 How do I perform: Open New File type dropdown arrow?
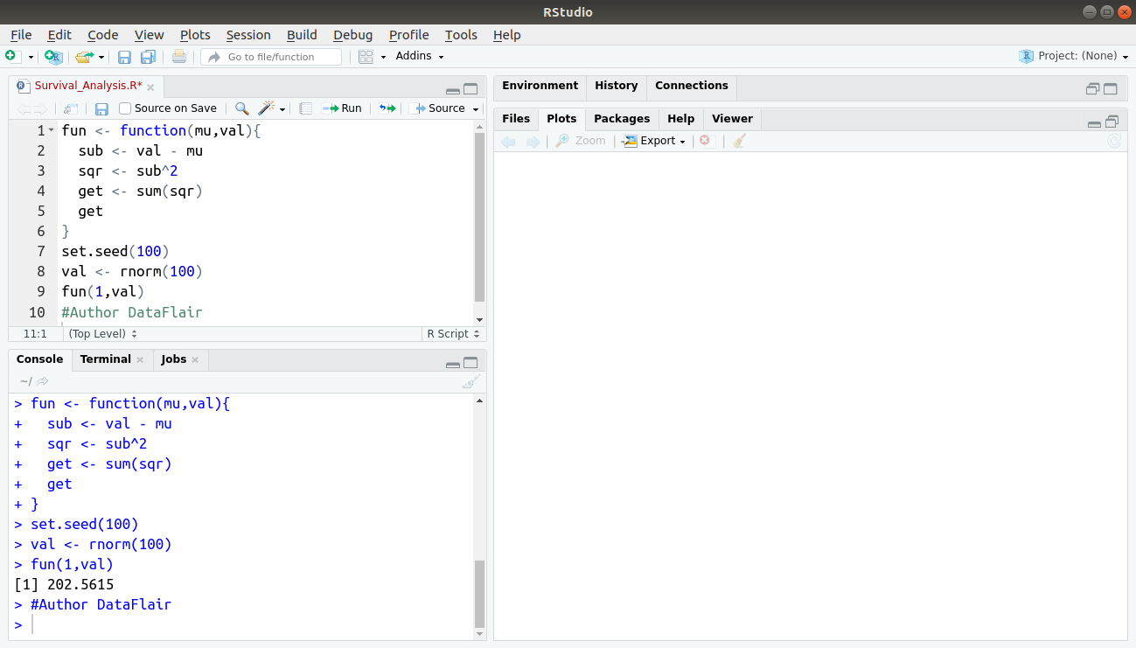tap(31, 57)
